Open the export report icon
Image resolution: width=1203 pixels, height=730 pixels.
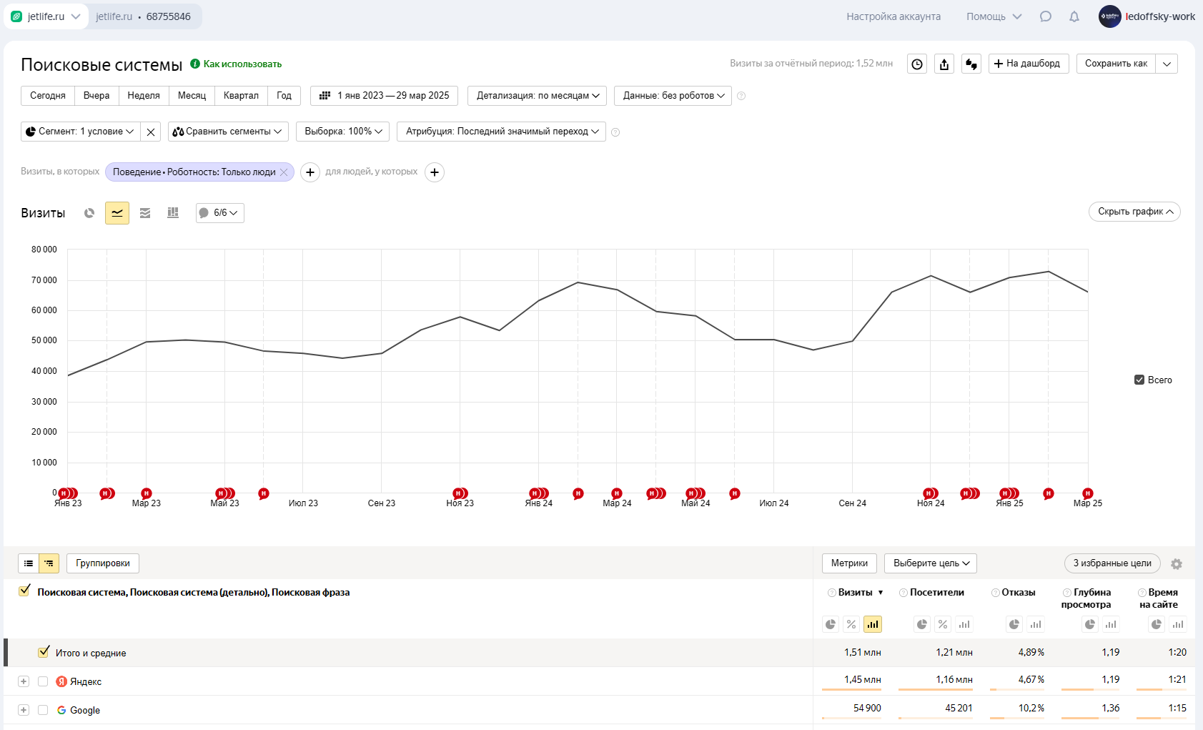coord(944,64)
